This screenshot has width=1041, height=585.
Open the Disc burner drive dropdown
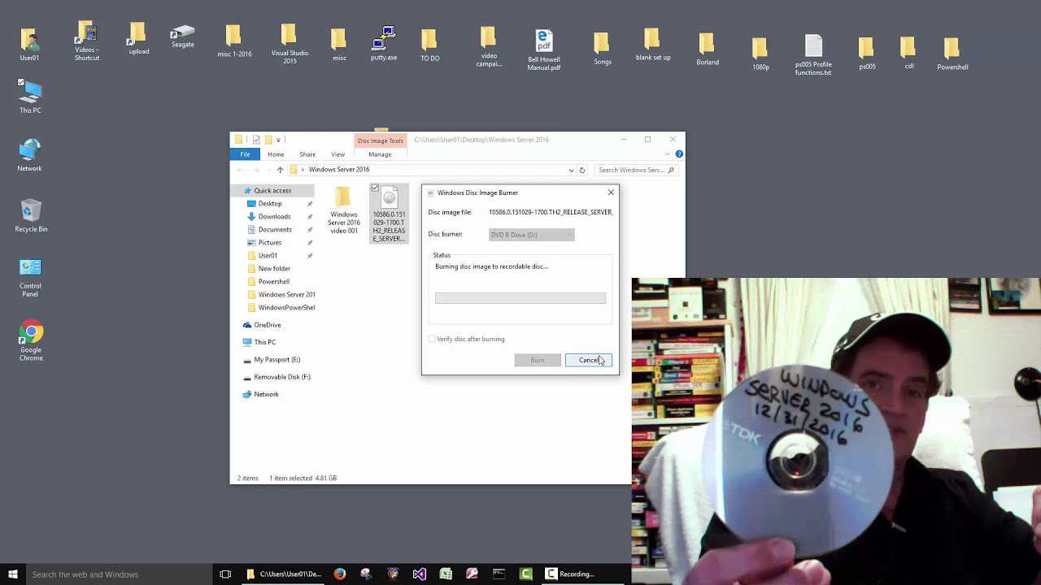[x=532, y=235]
